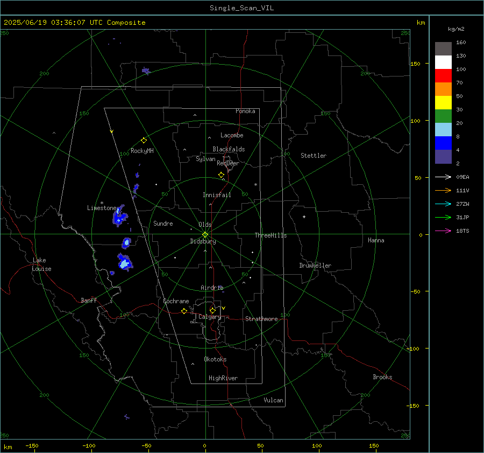484x453 pixels.
Task: Click the green 31JP arrow icon
Action: (443, 218)
